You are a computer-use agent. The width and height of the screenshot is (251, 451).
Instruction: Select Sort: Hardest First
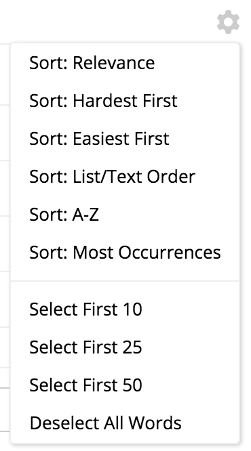coord(125,101)
